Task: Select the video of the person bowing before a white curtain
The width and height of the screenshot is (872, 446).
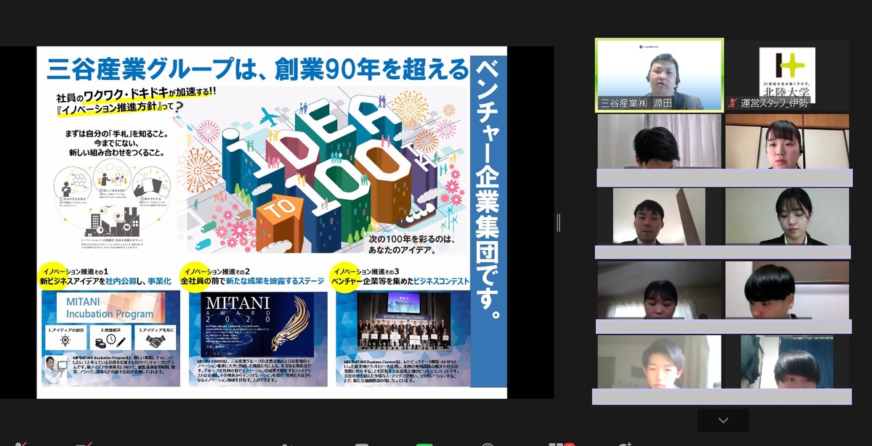Action: click(x=660, y=142)
